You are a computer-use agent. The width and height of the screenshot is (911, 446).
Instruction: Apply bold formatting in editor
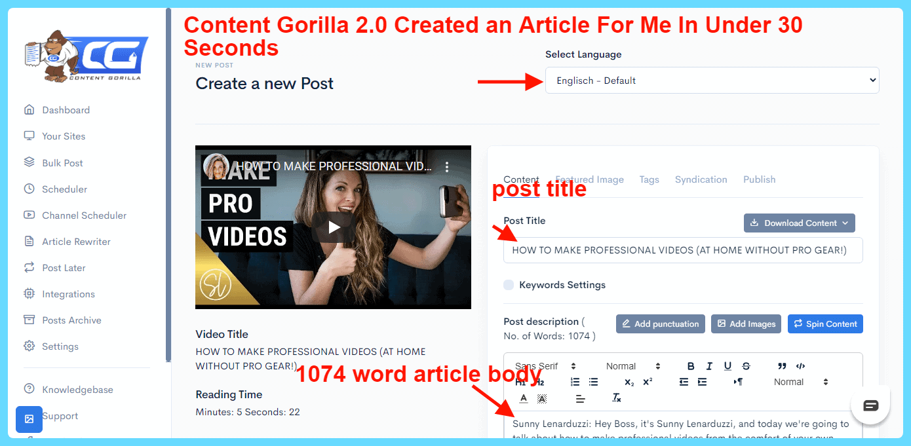(691, 366)
